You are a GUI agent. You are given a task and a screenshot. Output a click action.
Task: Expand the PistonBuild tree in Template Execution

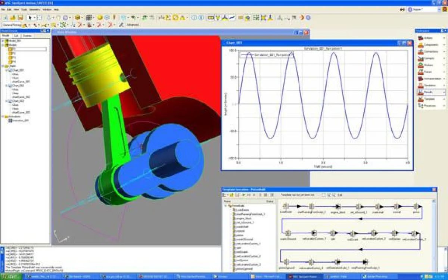225,206
